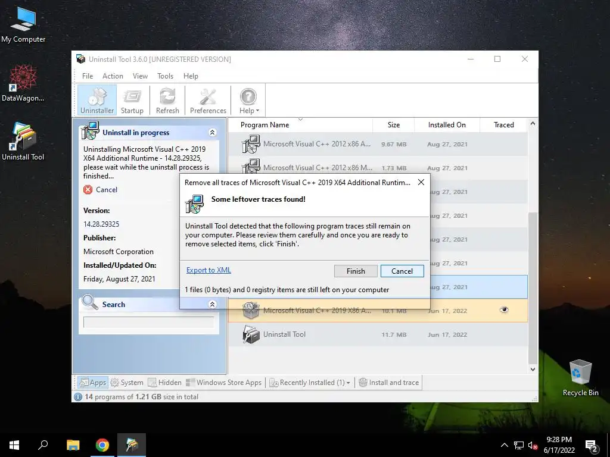Switch to the System filter tab

coord(127,383)
